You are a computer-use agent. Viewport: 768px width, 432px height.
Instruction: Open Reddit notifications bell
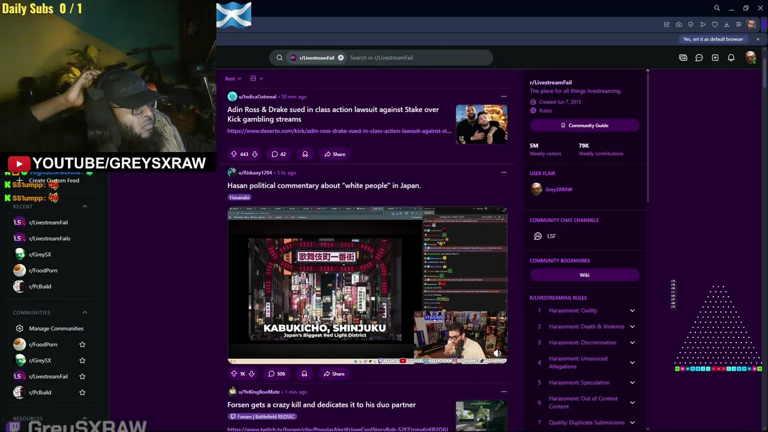click(731, 58)
